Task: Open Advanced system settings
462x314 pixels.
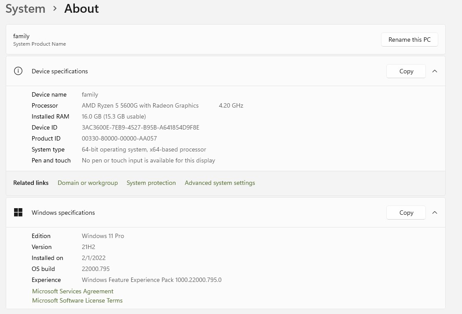Action: 220,183
